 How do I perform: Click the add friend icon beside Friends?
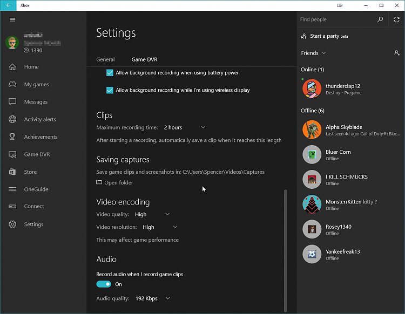coord(397,53)
